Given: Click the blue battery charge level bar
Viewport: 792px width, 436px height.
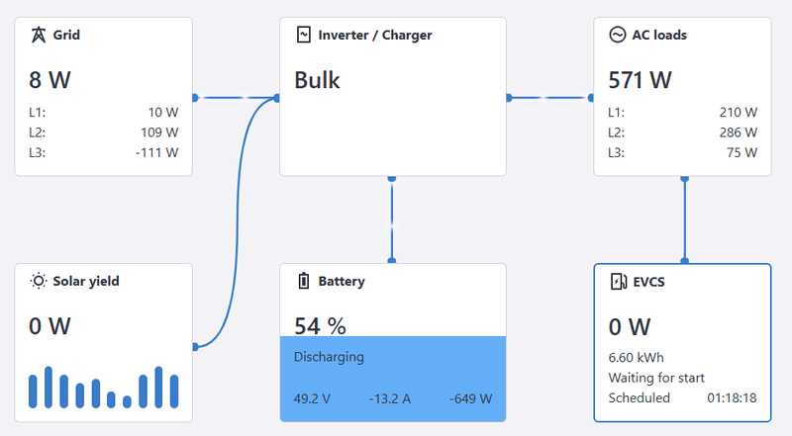Looking at the screenshot, I should (x=392, y=379).
